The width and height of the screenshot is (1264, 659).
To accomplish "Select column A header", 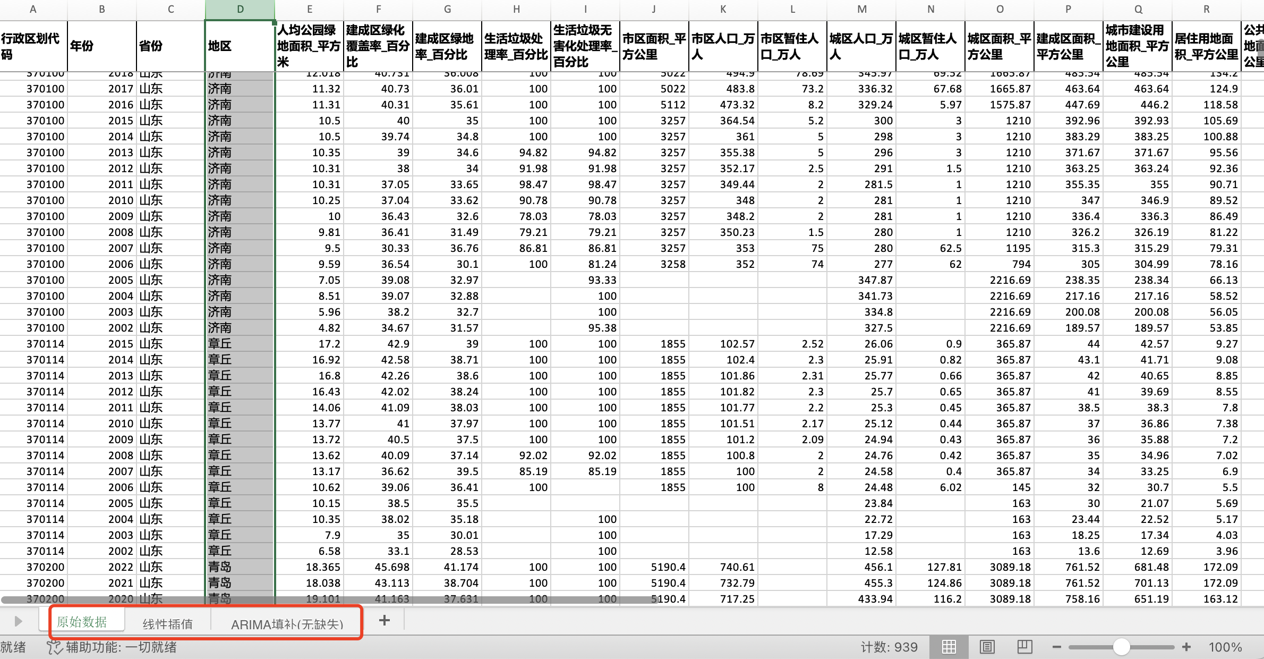I will 33,9.
